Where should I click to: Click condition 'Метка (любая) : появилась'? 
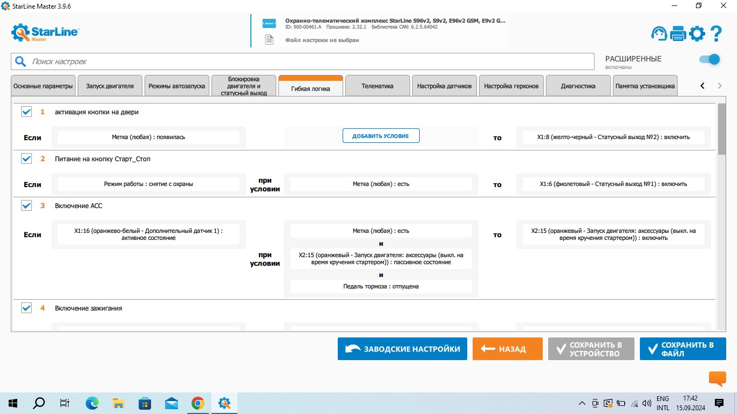coord(148,137)
